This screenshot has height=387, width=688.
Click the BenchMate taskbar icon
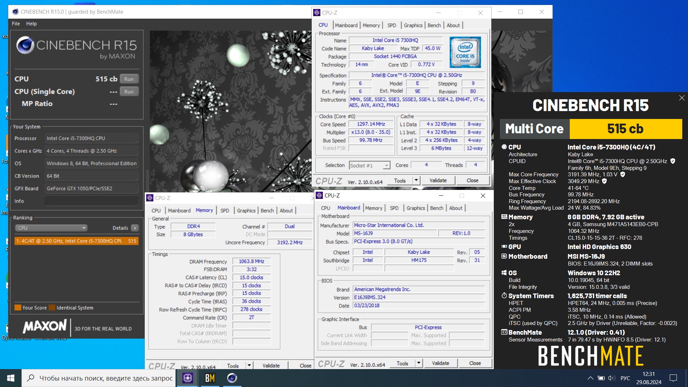pyautogui.click(x=210, y=378)
